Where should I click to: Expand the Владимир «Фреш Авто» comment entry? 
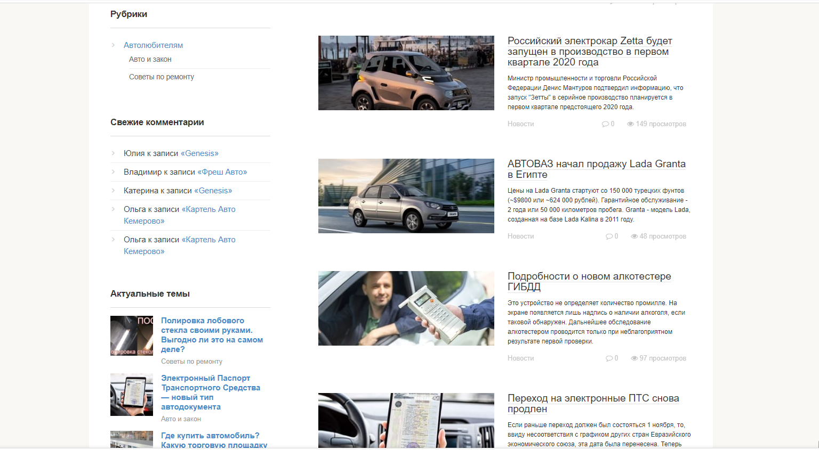pos(113,172)
